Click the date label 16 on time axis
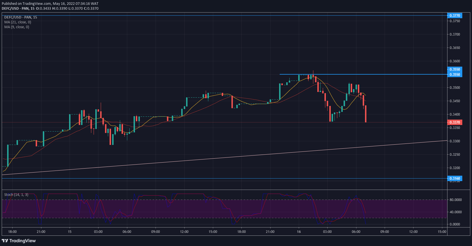This screenshot has height=246, width=472. [x=299, y=232]
